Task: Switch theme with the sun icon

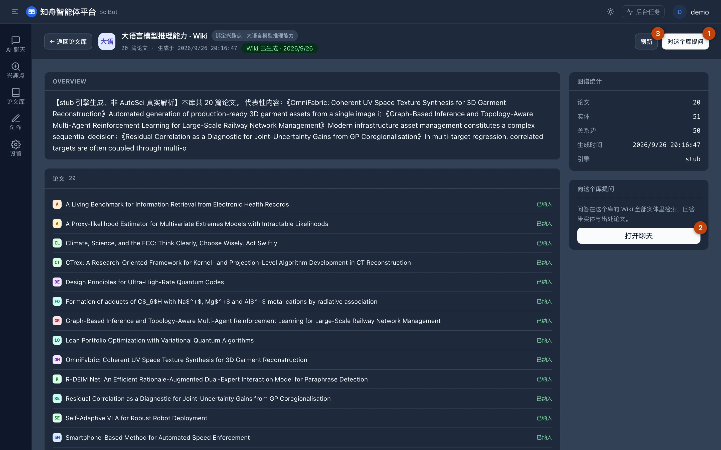Action: tap(610, 12)
